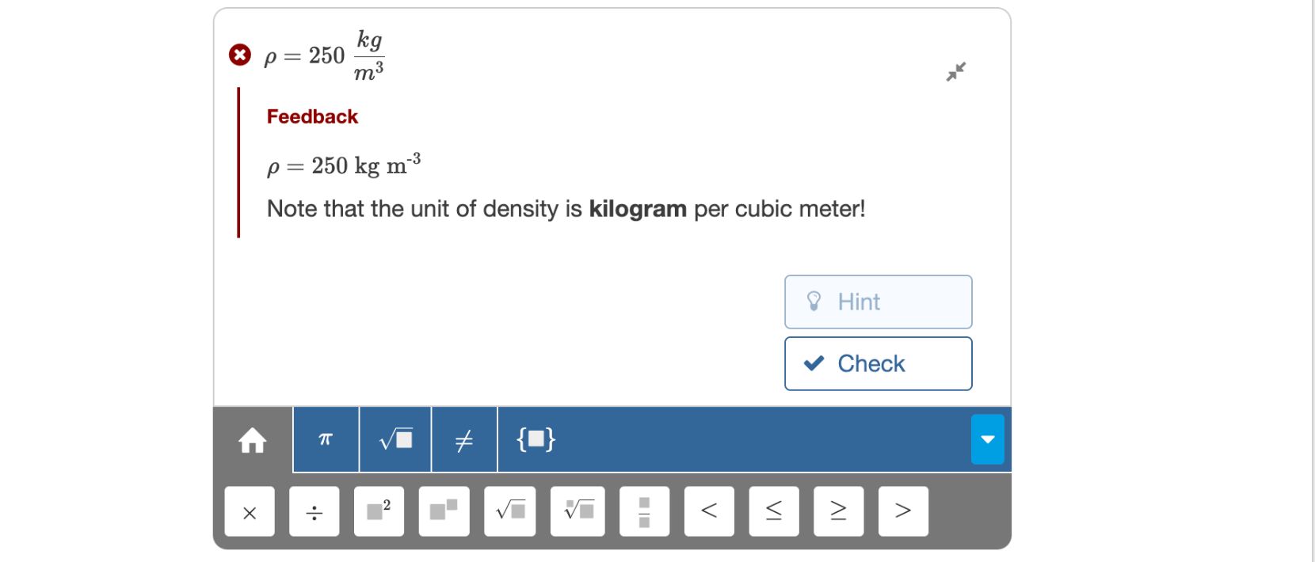The height and width of the screenshot is (562, 1315).
Task: Open a Hint for this question
Action: point(878,302)
